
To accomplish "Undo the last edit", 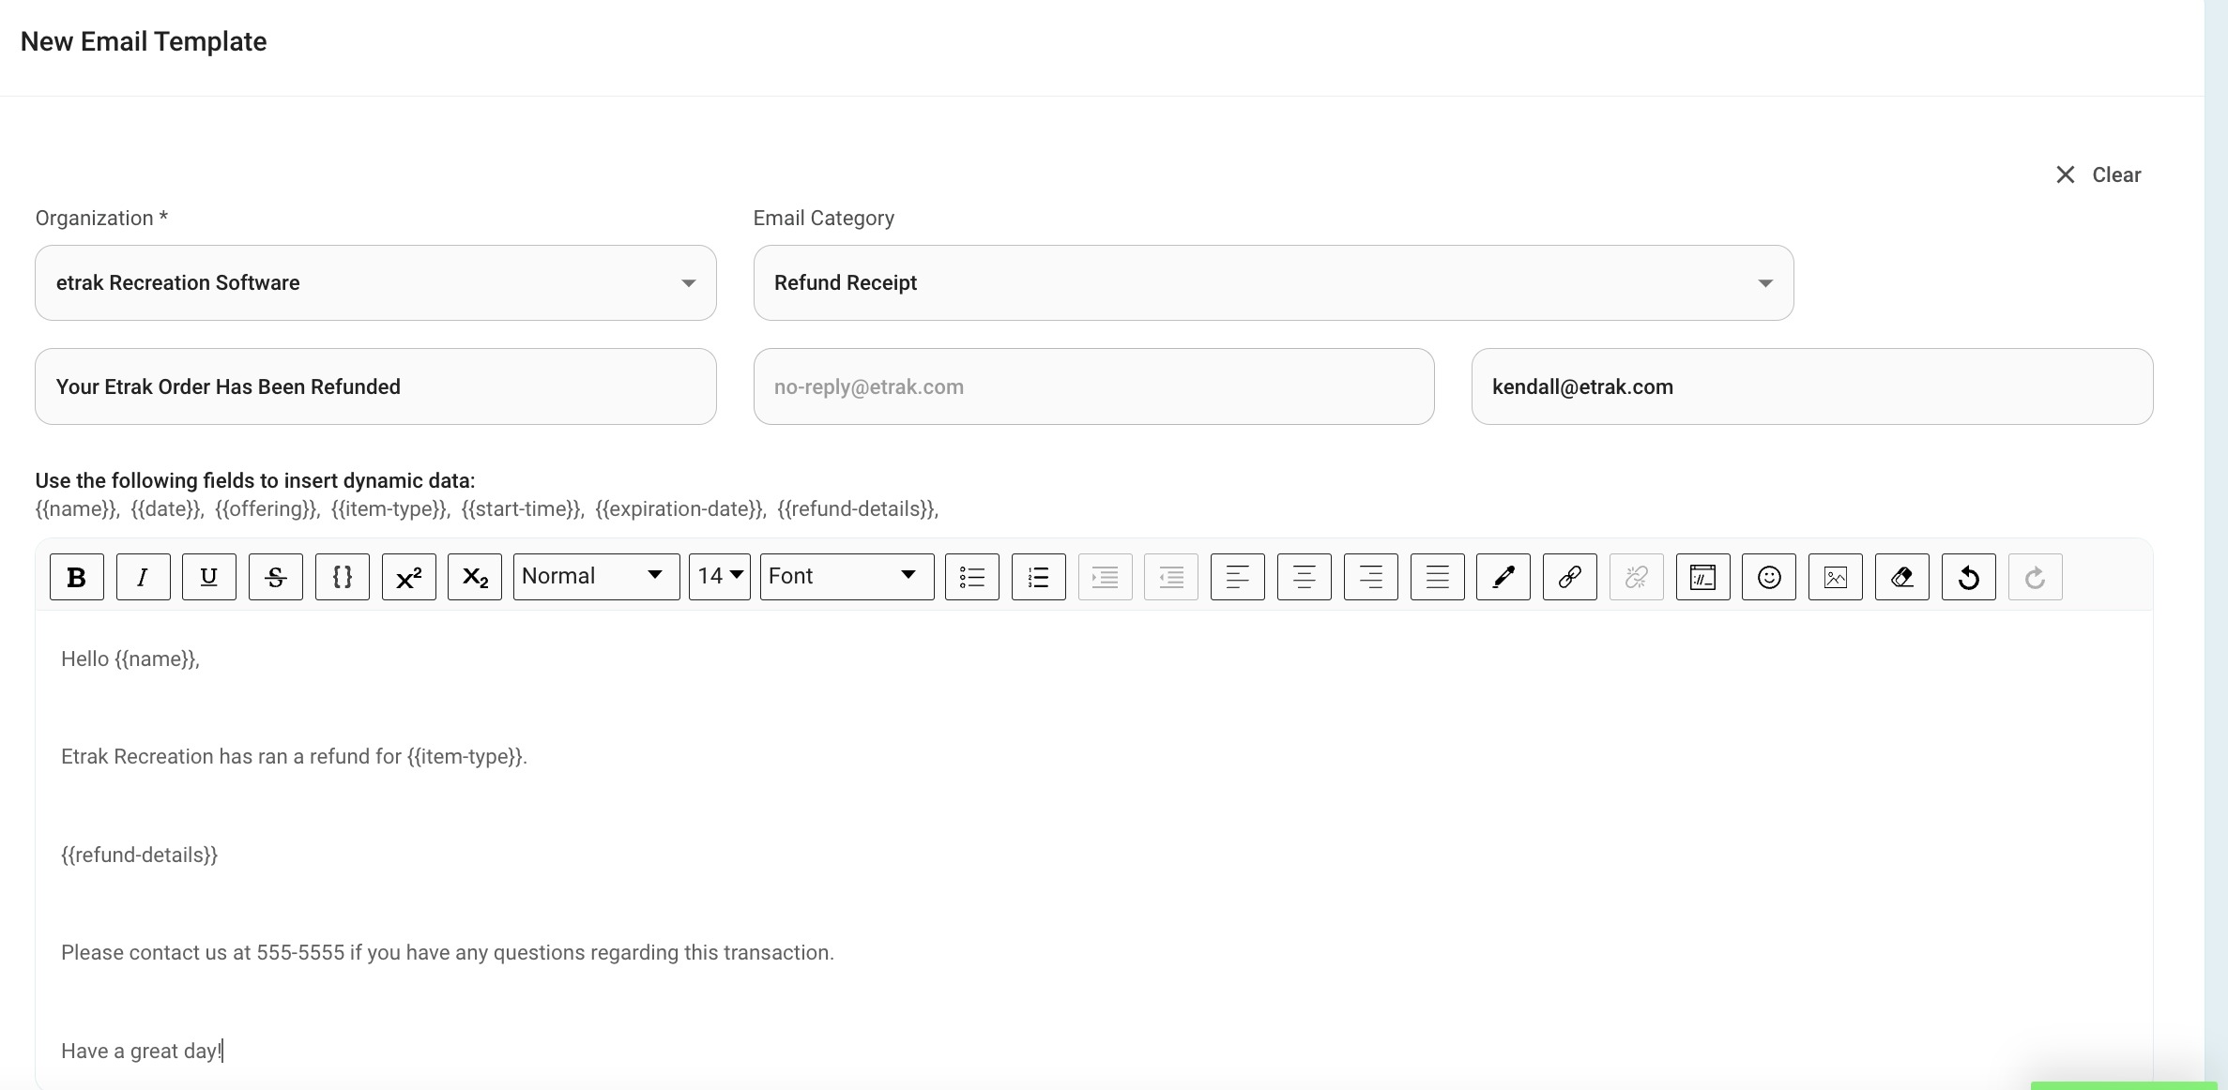I will (1969, 577).
